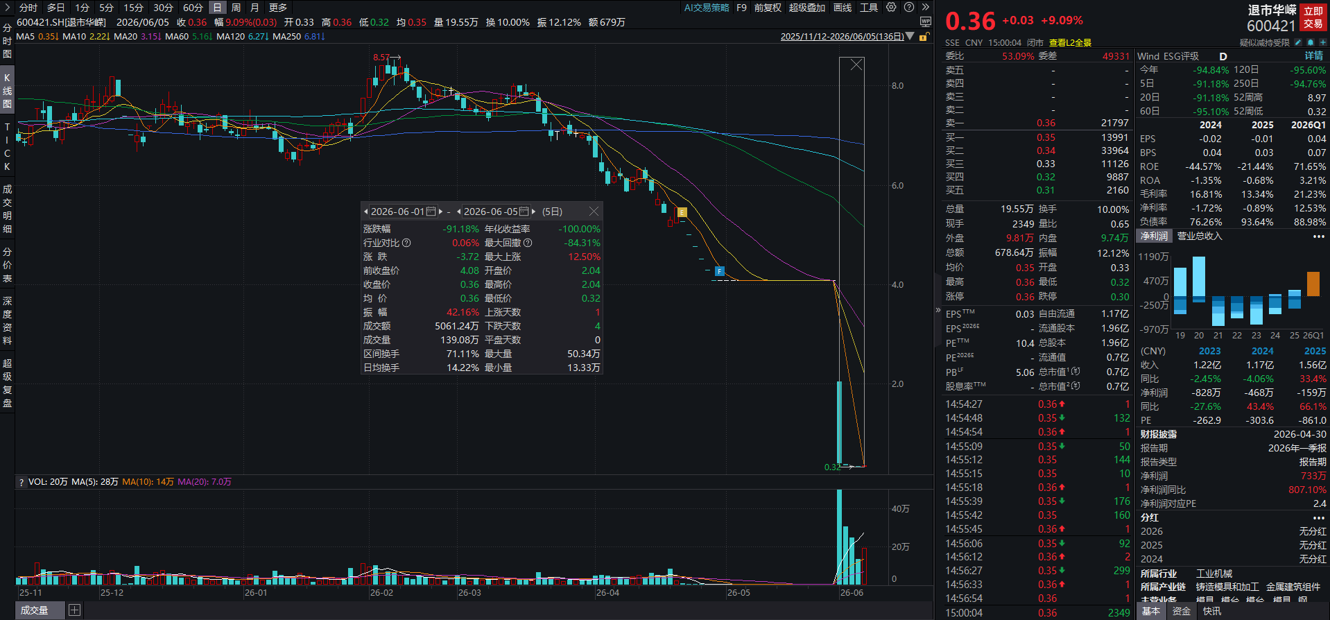Open end date calendar picker icon
The width and height of the screenshot is (1330, 620).
coord(524,212)
